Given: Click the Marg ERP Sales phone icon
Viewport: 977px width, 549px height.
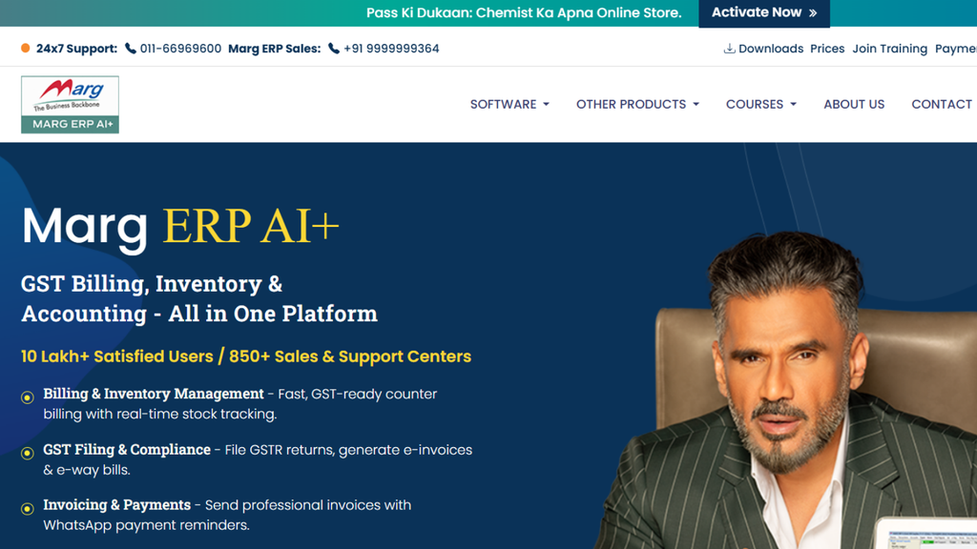Looking at the screenshot, I should (x=334, y=49).
